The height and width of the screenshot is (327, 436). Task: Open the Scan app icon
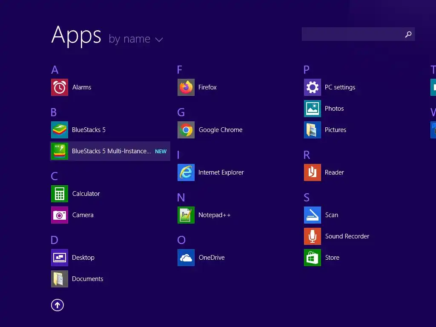[313, 215]
